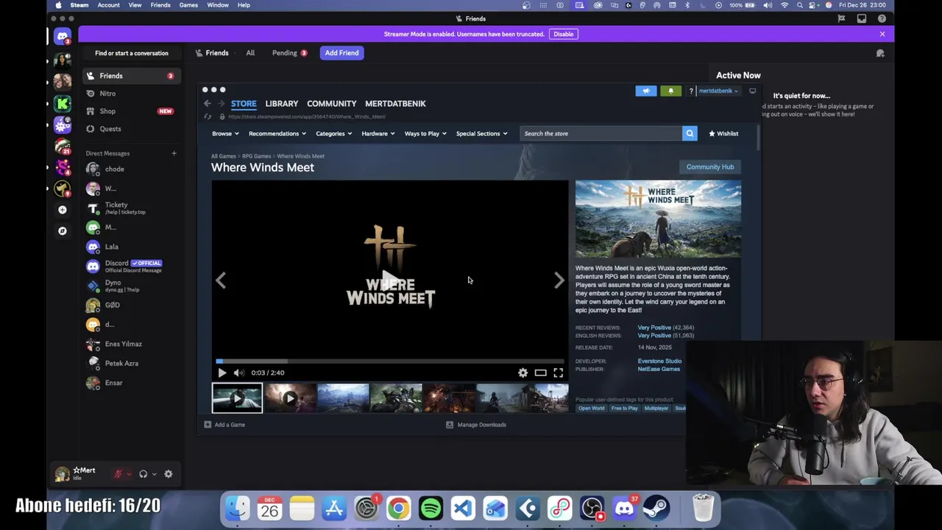
Task: Open Quests in Discord sidebar
Action: pyautogui.click(x=130, y=129)
